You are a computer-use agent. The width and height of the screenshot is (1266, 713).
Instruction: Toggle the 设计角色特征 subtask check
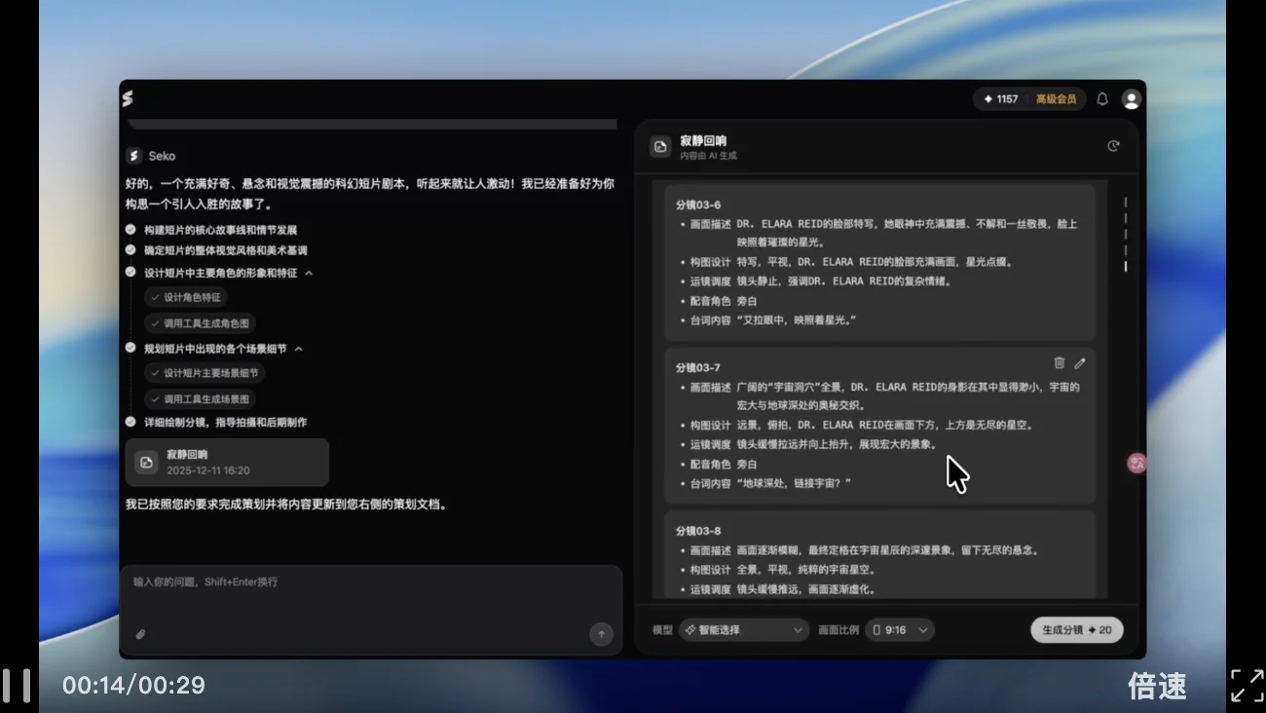(157, 298)
